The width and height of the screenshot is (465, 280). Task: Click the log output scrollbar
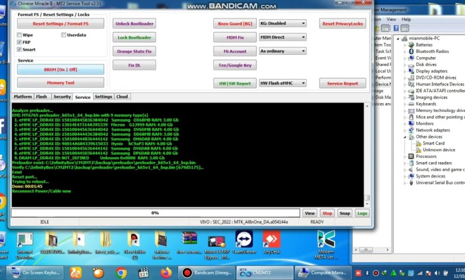click(x=367, y=154)
